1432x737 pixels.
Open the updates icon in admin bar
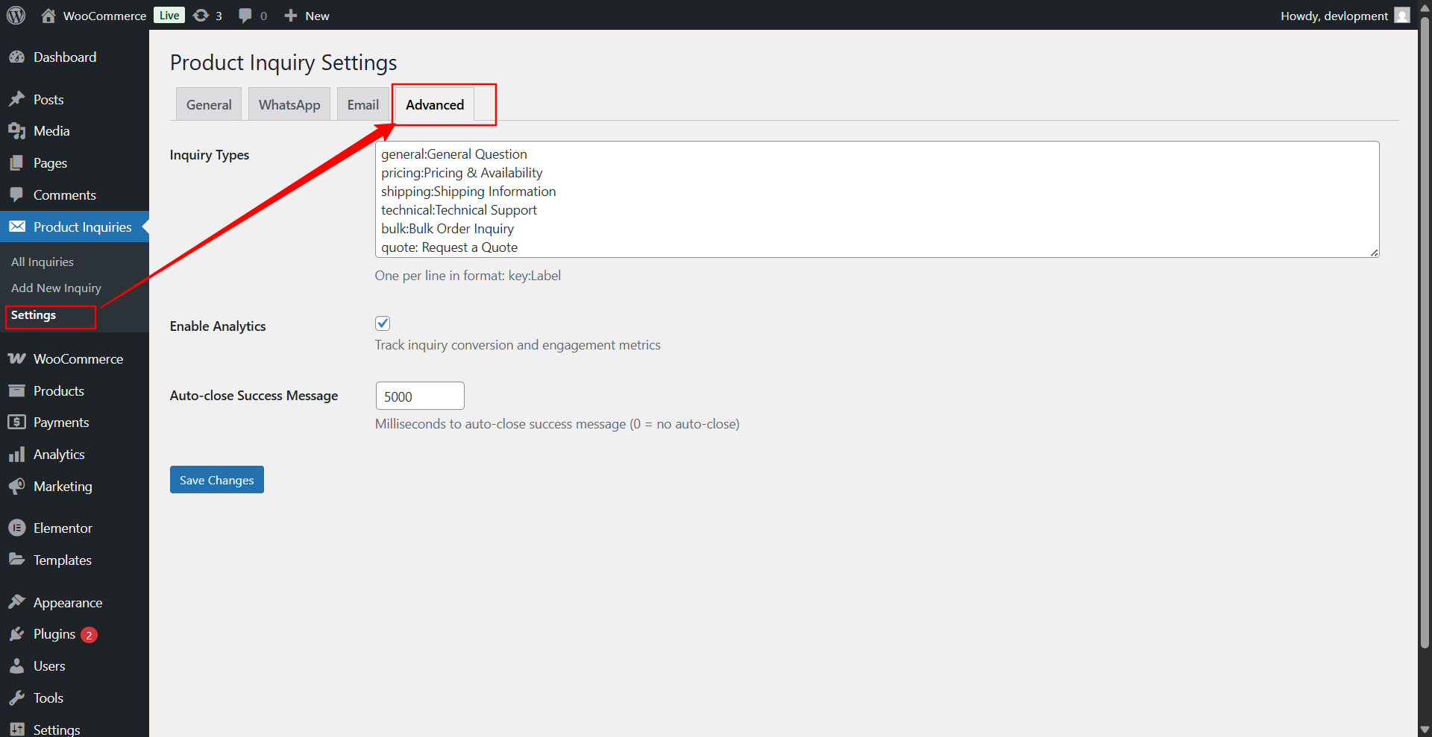[201, 16]
